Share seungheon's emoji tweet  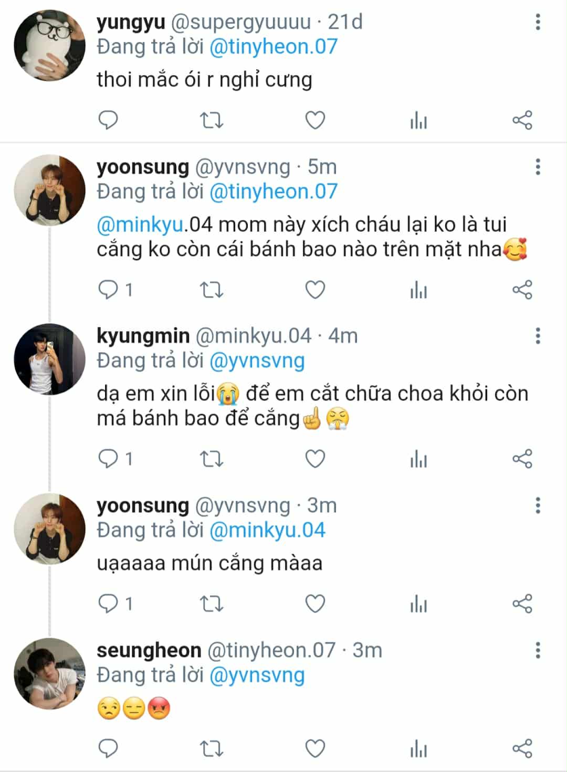522,748
